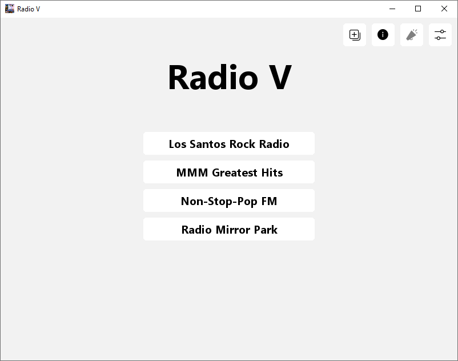Image resolution: width=458 pixels, height=361 pixels.
Task: Close the Radio V window
Action: (444, 9)
